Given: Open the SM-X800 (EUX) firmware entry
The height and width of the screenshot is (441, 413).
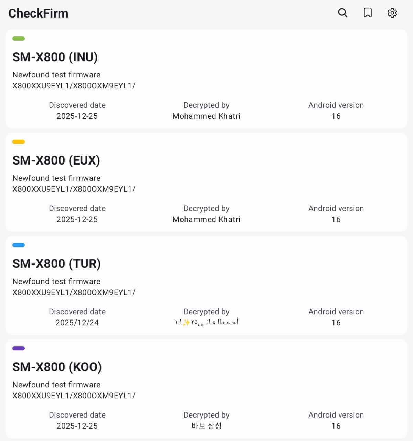Looking at the screenshot, I should (x=56, y=160).
